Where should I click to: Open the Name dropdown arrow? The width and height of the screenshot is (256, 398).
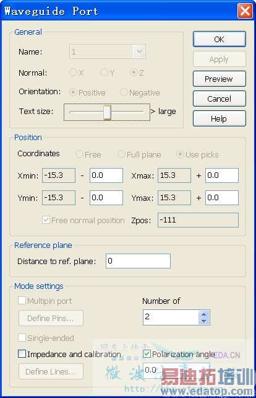(x=139, y=51)
